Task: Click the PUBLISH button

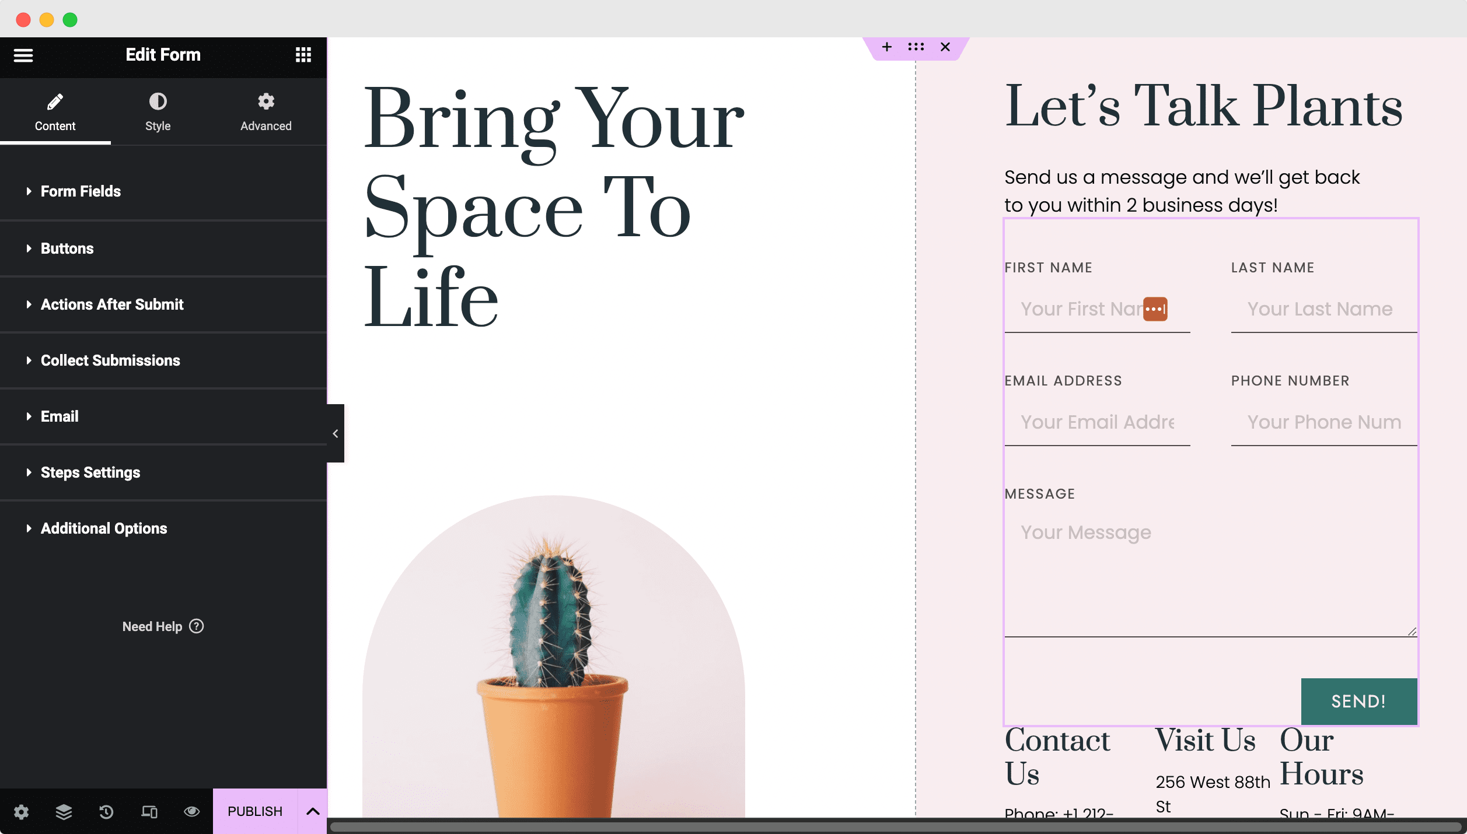Action: tap(254, 812)
